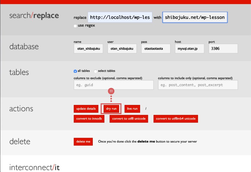The image size is (251, 172).
Task: Click convert to innodb button
Action: click(x=89, y=119)
